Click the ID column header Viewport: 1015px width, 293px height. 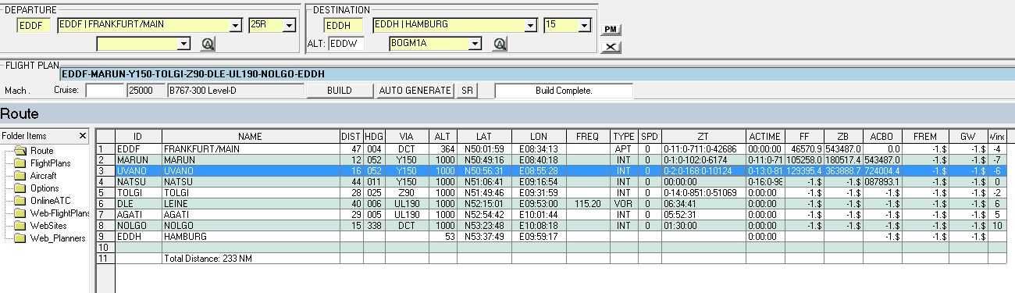pos(137,136)
